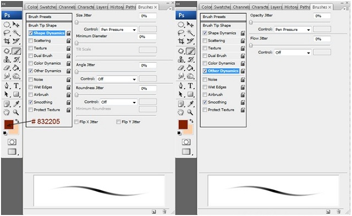Choose the Zoom tool in left toolbar
This screenshot has height=216, width=352.
pyautogui.click(x=16, y=112)
